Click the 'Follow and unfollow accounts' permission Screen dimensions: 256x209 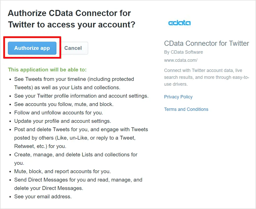(58, 113)
